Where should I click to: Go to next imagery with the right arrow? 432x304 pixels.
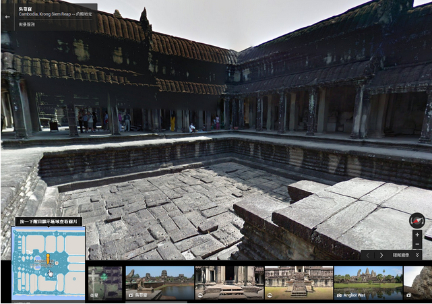pyautogui.click(x=381, y=255)
